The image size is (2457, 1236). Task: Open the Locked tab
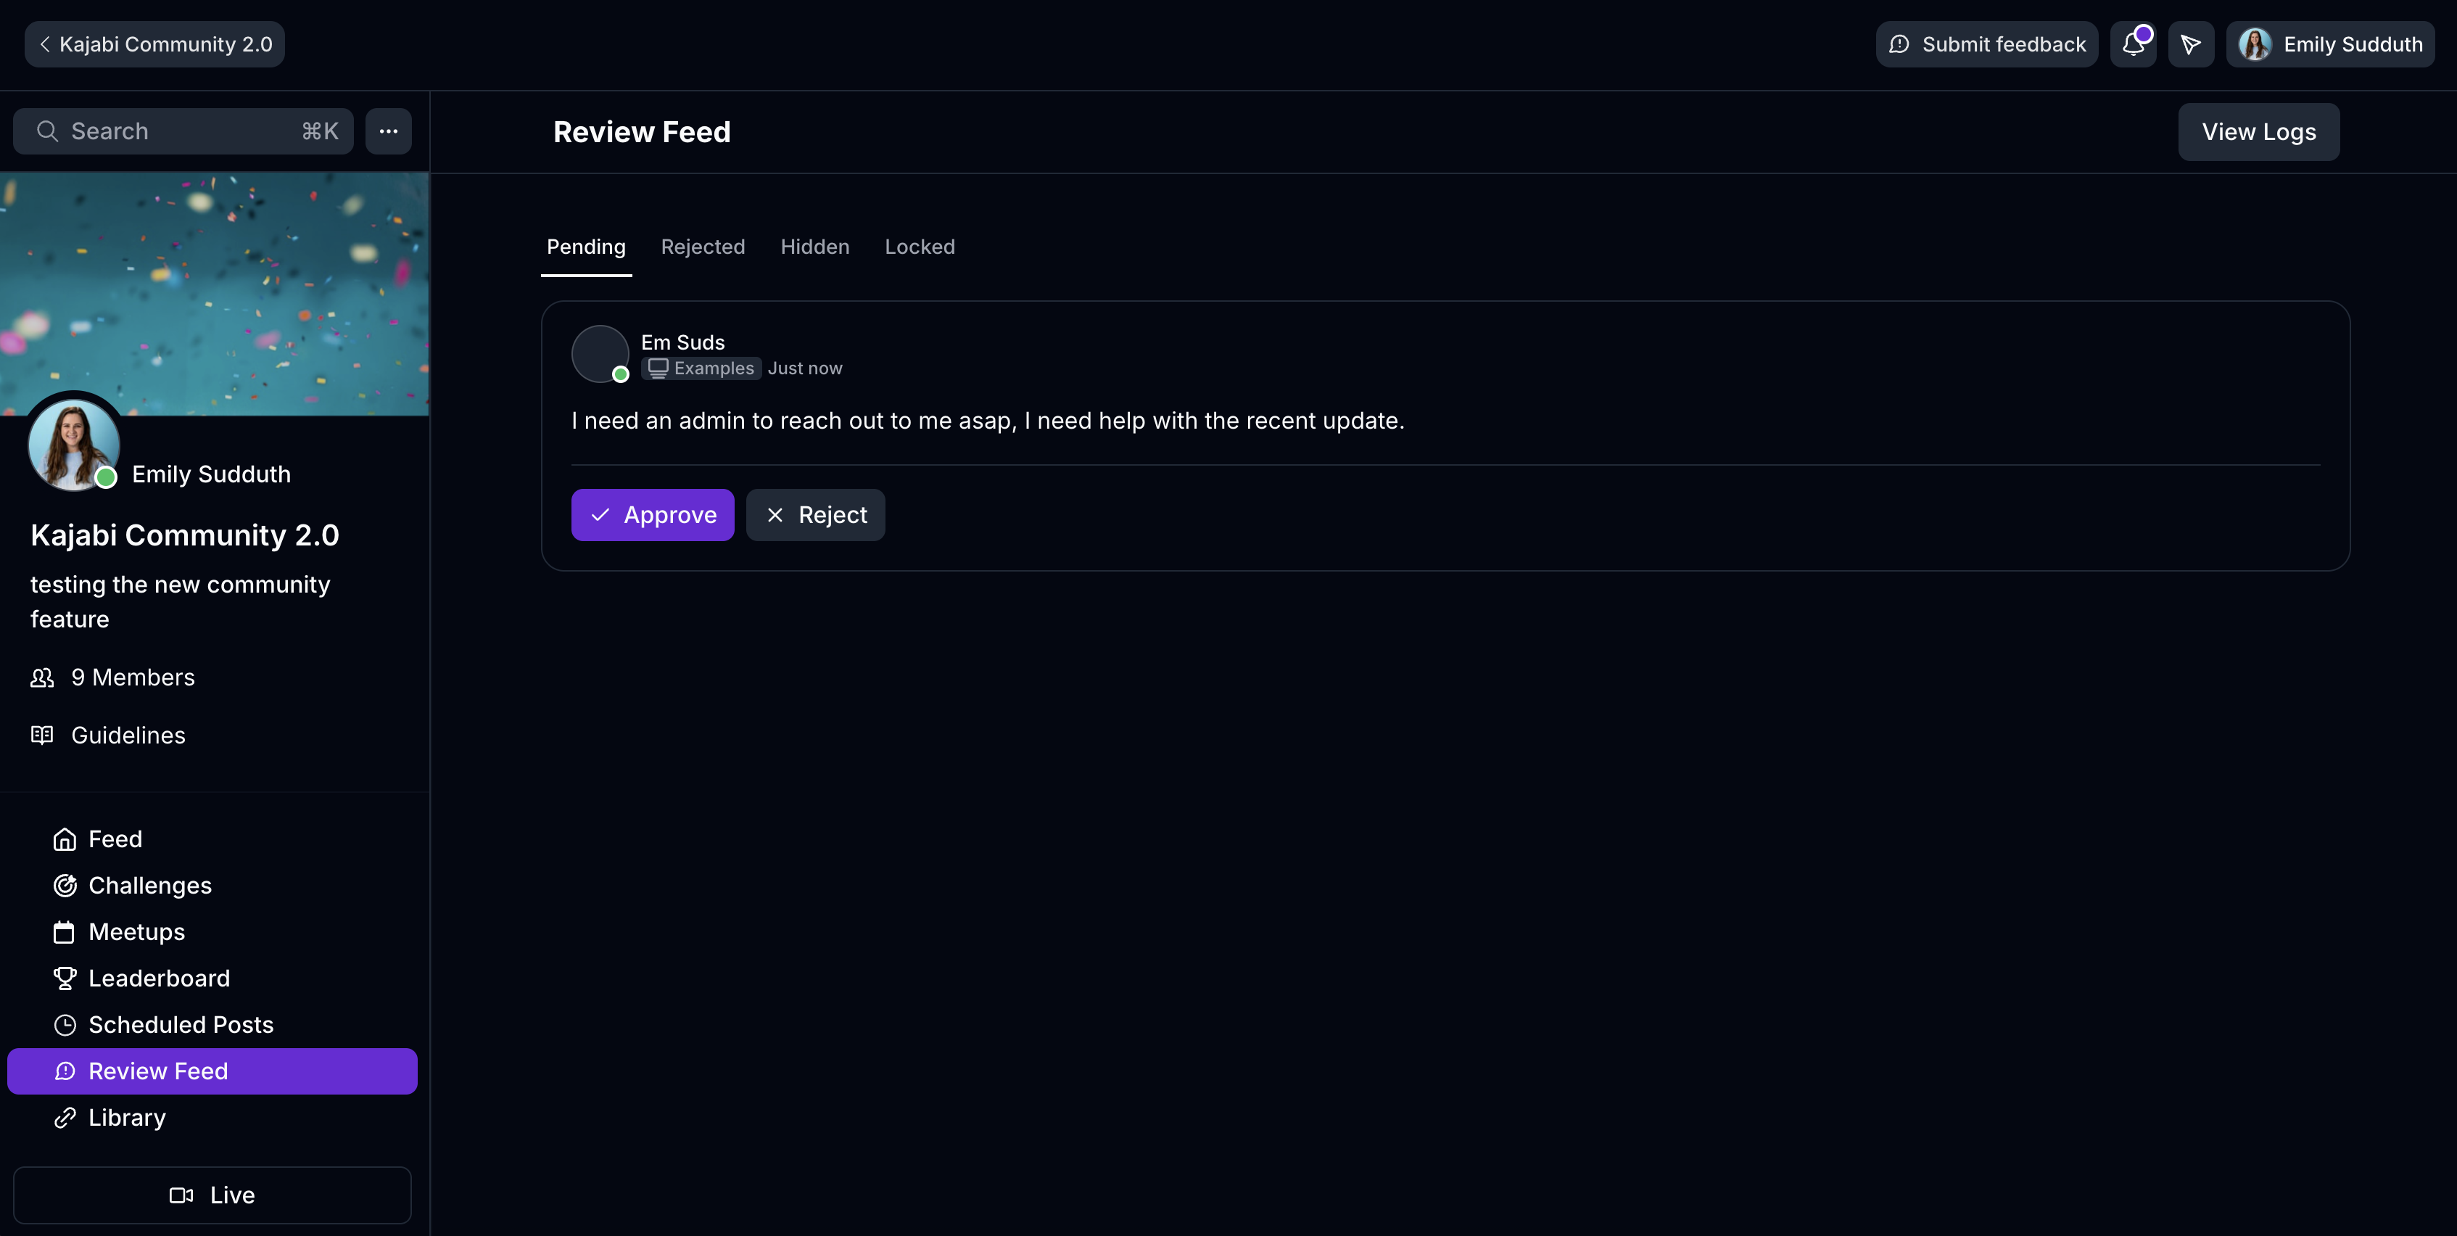[920, 247]
